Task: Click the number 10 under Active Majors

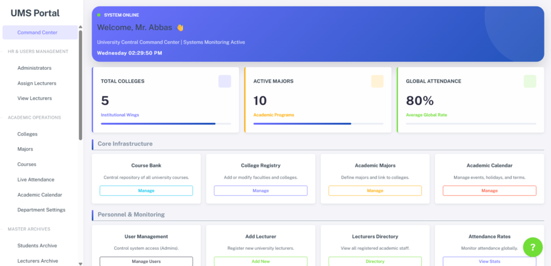Action: click(260, 101)
